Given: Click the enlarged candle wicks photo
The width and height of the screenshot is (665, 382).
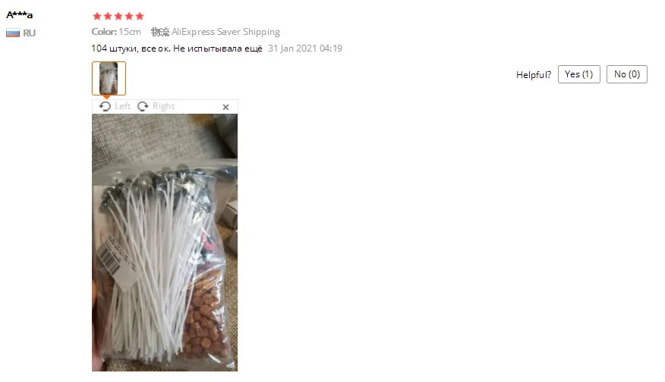Looking at the screenshot, I should tap(165, 243).
